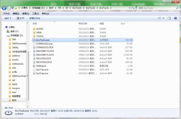This screenshot has width=181, height=119.
Task: Click the 打开 toolbar button
Action: click(x=20, y=18)
